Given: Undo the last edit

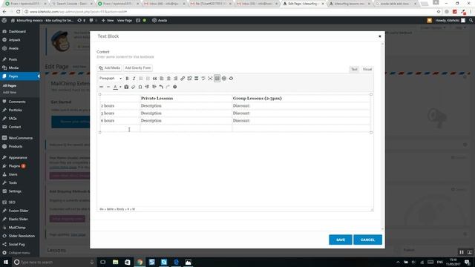Looking at the screenshot, I should [161, 87].
